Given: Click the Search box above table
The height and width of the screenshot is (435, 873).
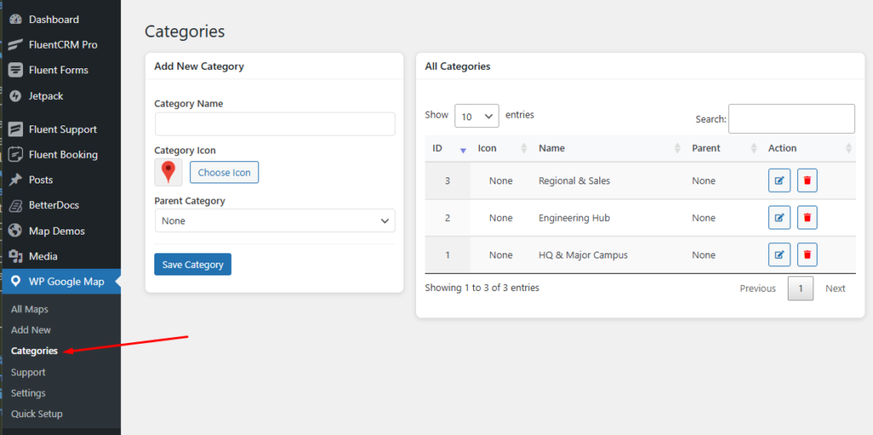Looking at the screenshot, I should point(790,119).
